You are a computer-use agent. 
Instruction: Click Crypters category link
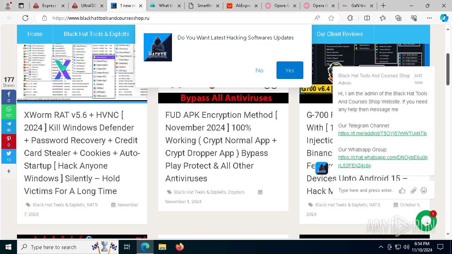coord(236,192)
